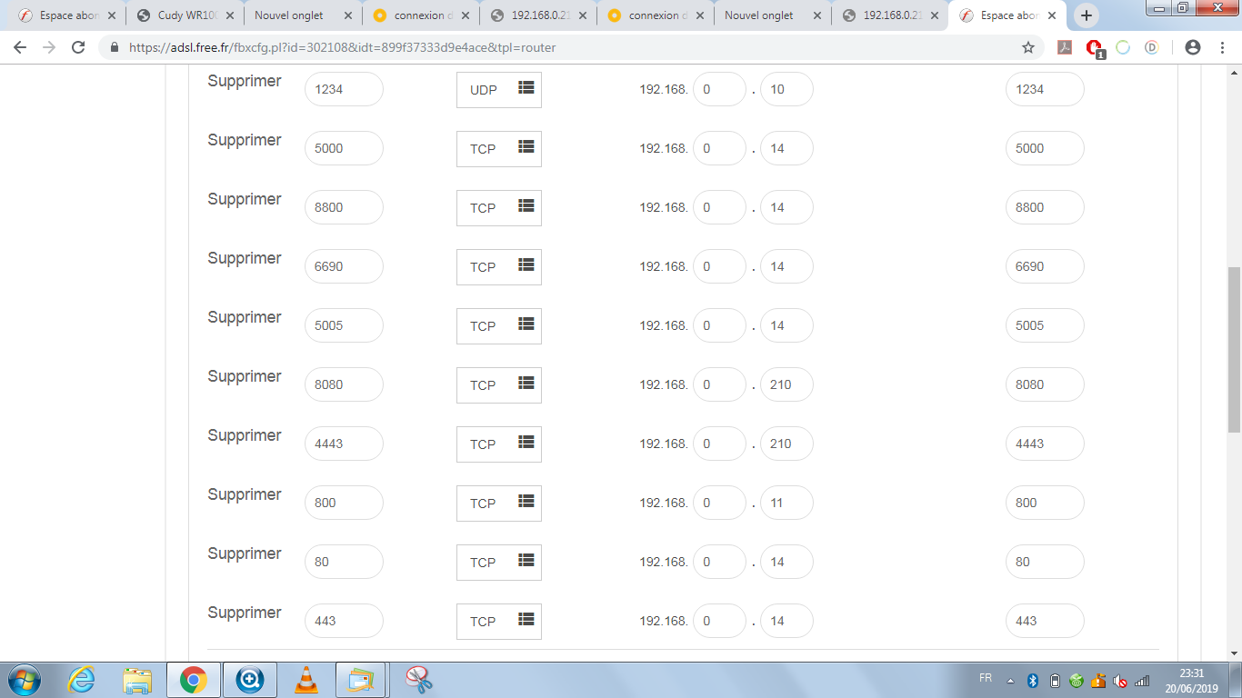Open a new tab with the plus button
This screenshot has height=698, width=1242.
pyautogui.click(x=1087, y=15)
